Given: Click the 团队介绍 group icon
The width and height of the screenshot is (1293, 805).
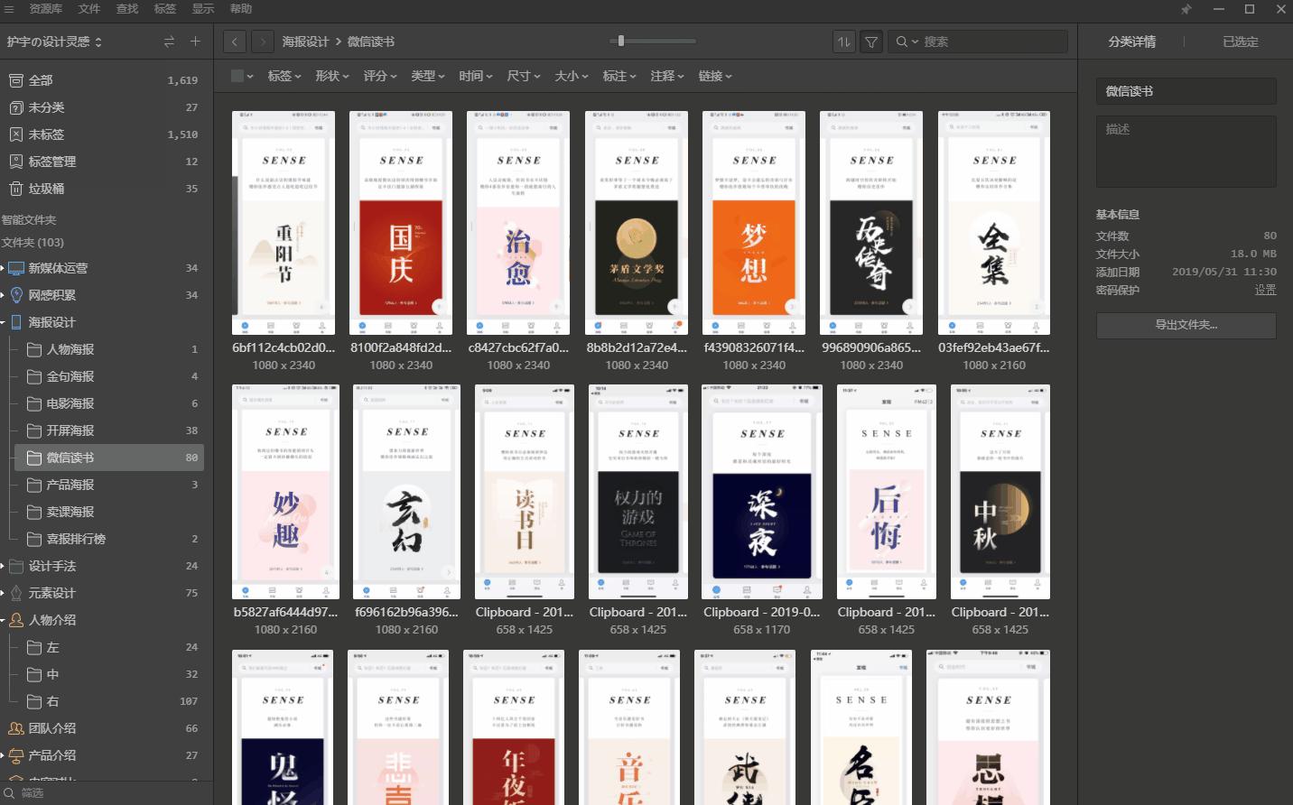Looking at the screenshot, I should click(15, 728).
